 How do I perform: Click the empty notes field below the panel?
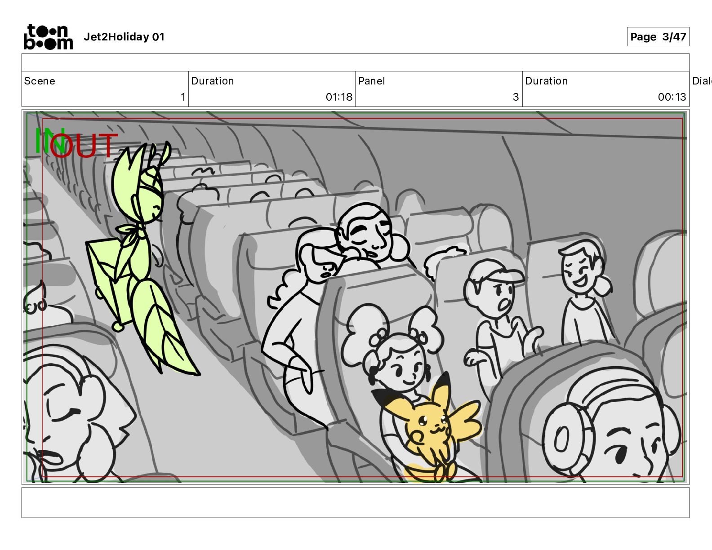coord(355,502)
